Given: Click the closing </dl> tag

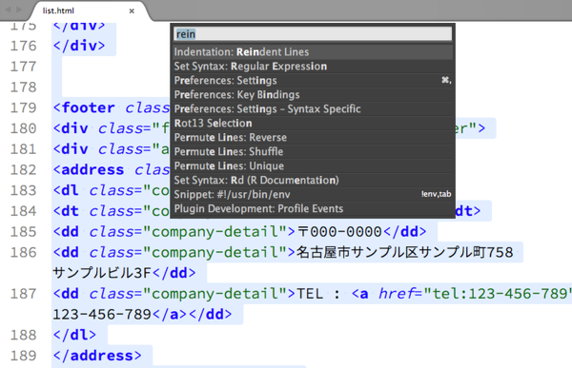Looking at the screenshot, I should 74,336.
